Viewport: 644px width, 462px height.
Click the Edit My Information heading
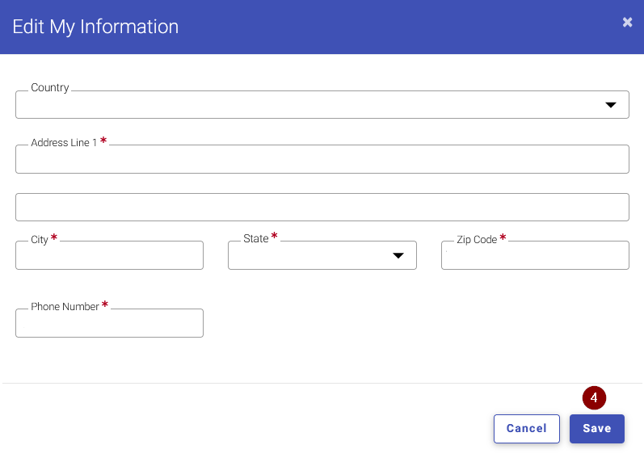pyautogui.click(x=95, y=27)
